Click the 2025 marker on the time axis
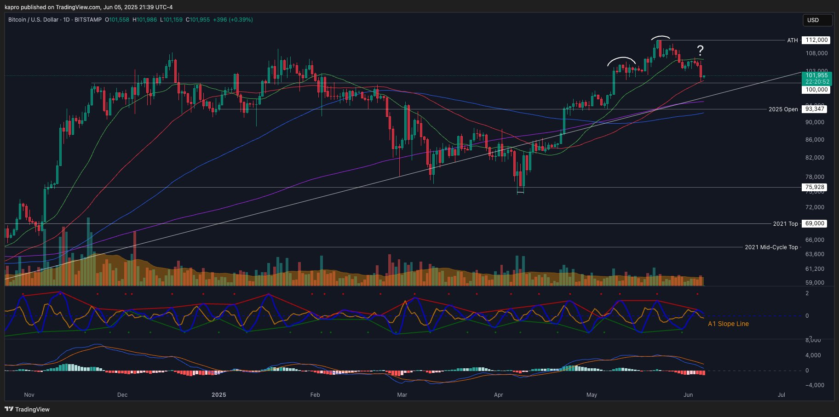839x417 pixels. point(218,395)
